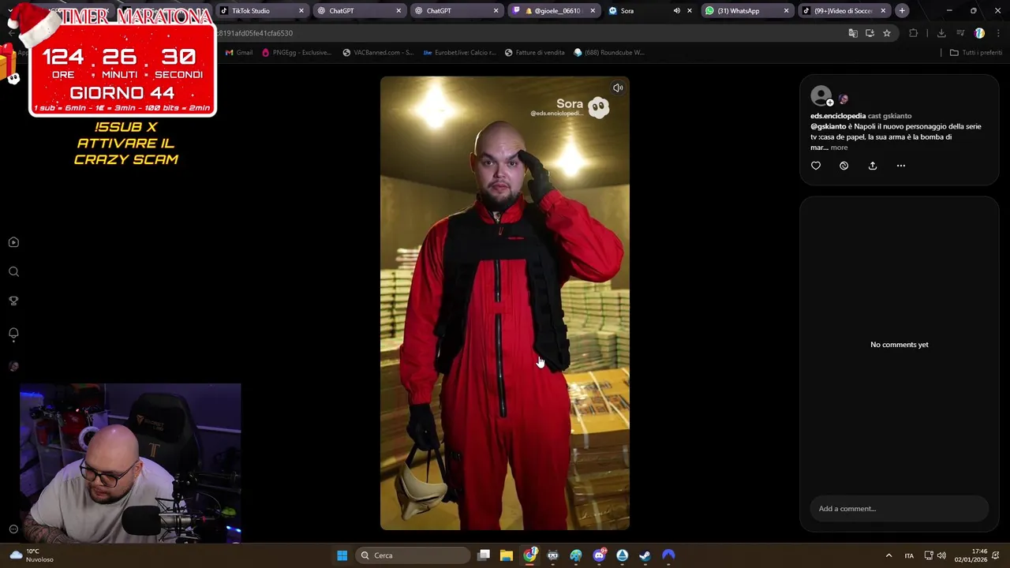
Task: Open File Explorer from taskbar
Action: point(507,555)
